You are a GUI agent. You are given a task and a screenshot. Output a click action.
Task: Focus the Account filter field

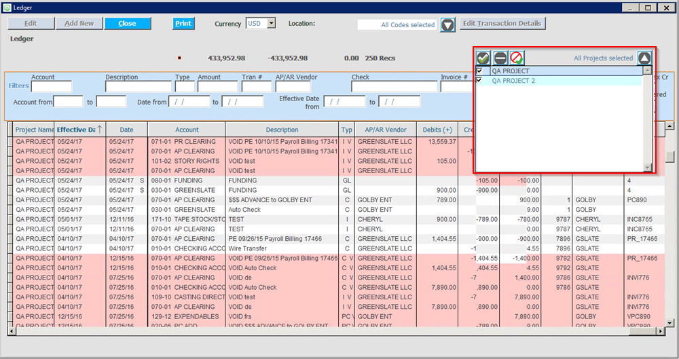point(52,86)
